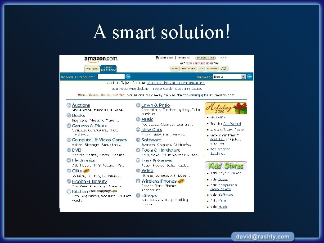Click the round icon beside Music category

(138, 119)
